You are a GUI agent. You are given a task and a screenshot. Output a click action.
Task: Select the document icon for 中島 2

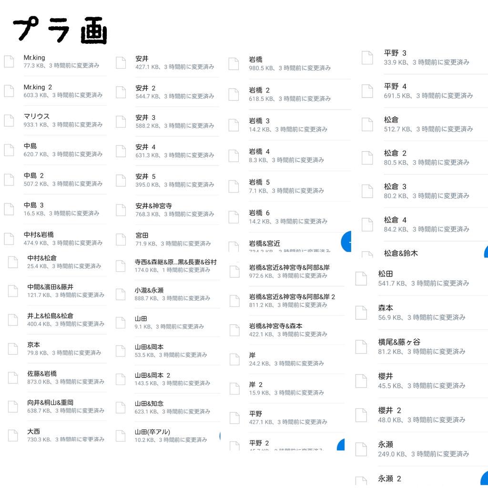click(9, 180)
